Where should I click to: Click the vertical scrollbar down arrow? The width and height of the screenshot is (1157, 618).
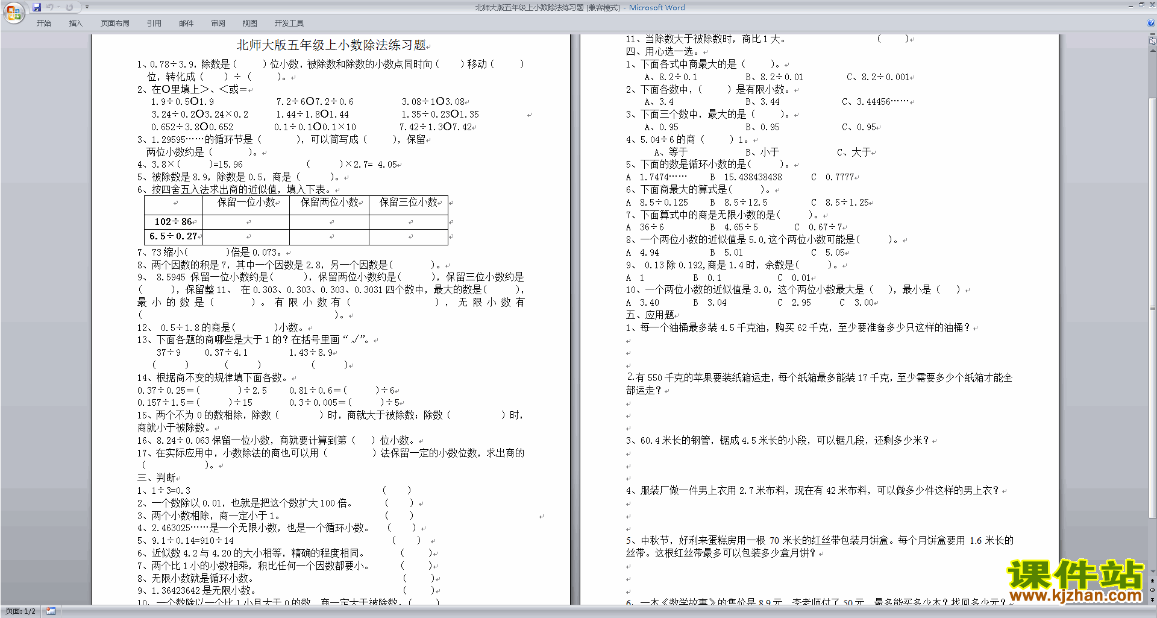pos(1152,572)
